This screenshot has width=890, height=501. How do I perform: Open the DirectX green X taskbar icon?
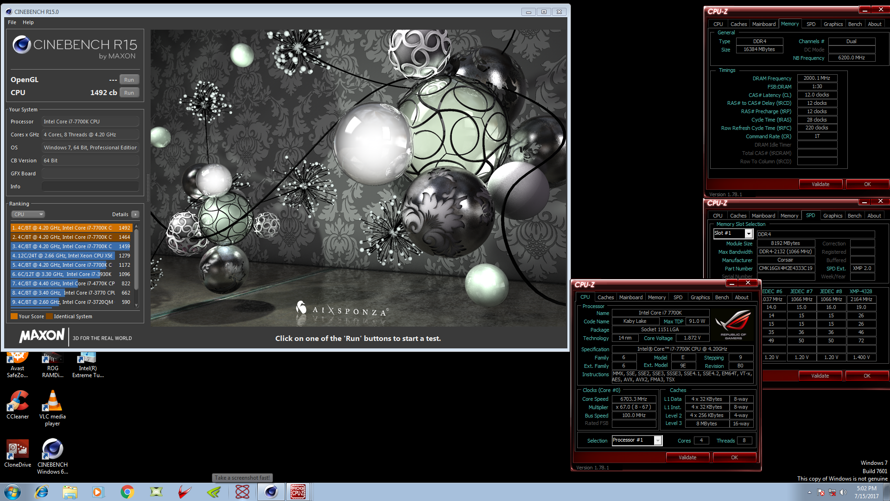(x=156, y=492)
